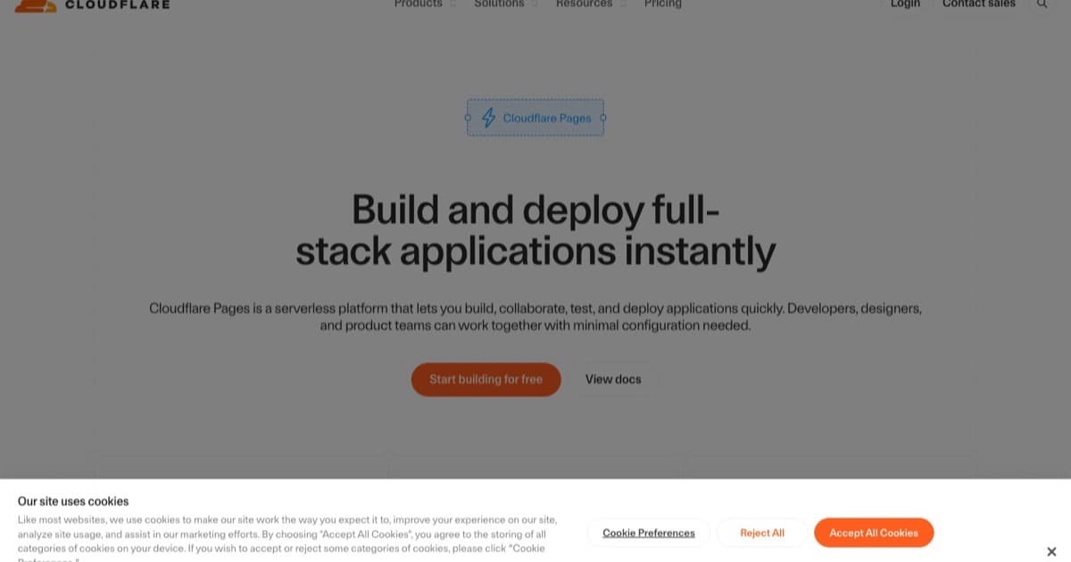
Task: Open the search magnifier icon
Action: tap(1042, 4)
